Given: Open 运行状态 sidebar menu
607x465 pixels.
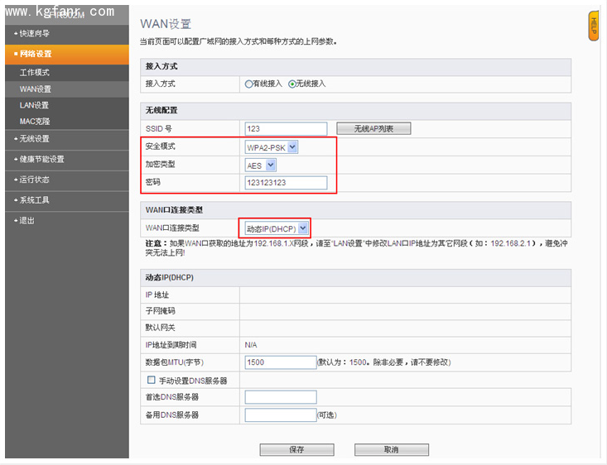Looking at the screenshot, I should 35,180.
